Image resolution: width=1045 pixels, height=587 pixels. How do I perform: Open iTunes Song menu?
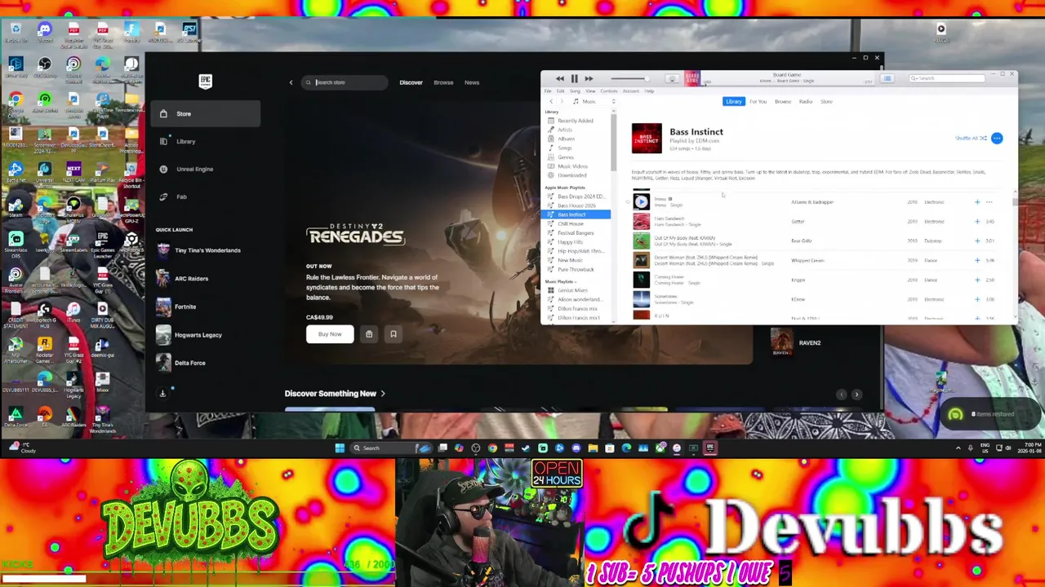(x=576, y=91)
